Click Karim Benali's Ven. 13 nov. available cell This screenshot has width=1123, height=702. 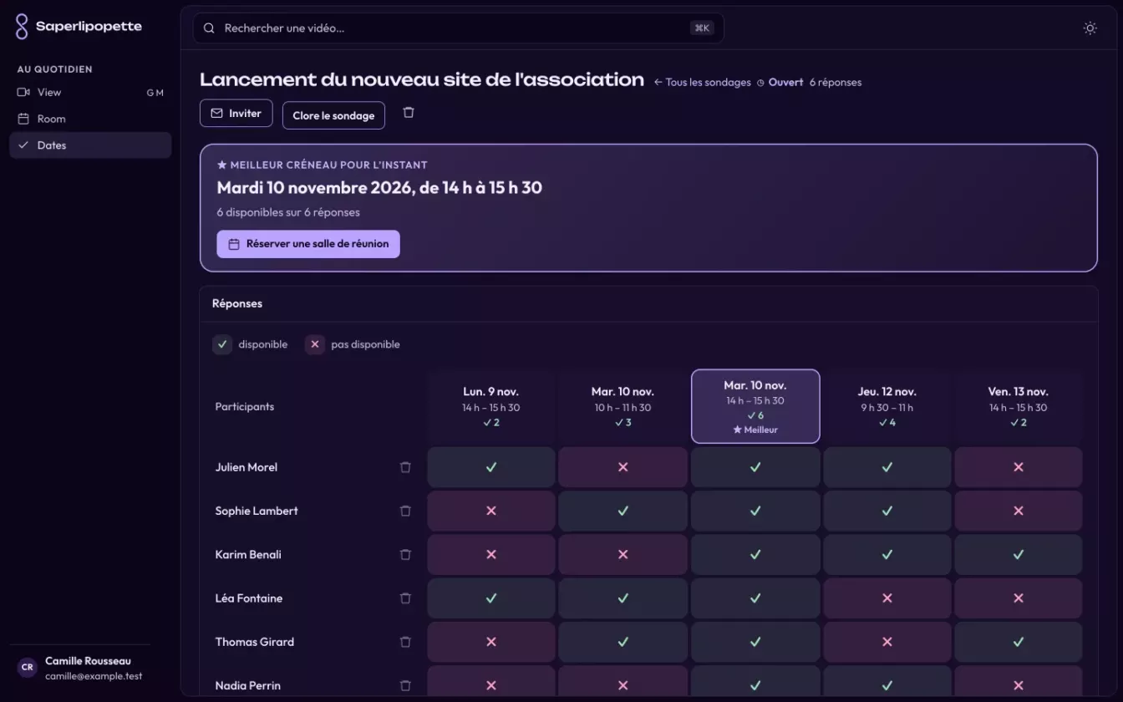(x=1019, y=554)
